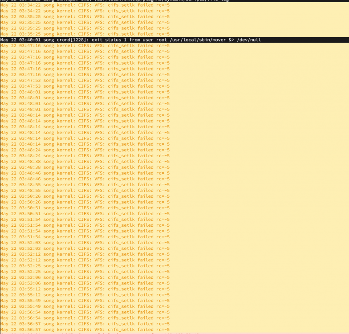This screenshot has height=334, width=349.
Task: Select the first log line stamped 03:34:22
Action: point(174,5)
